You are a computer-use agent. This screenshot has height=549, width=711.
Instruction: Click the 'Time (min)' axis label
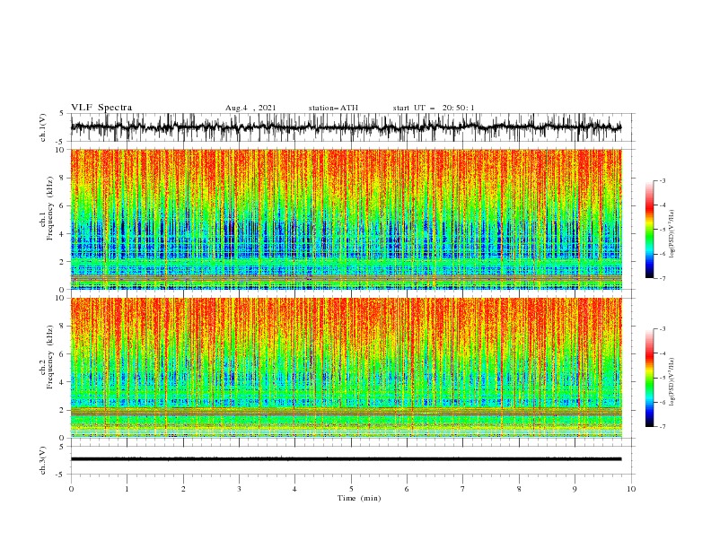coord(359,498)
